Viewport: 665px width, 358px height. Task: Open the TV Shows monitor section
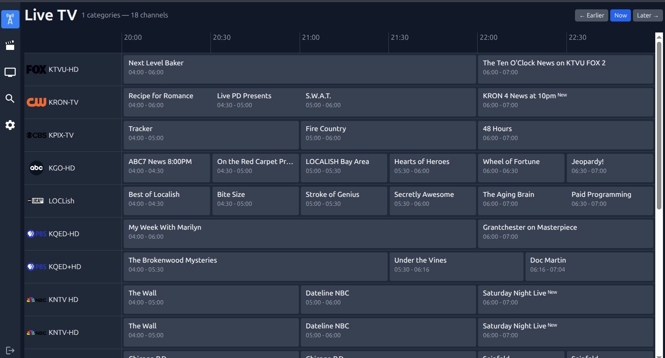pos(10,72)
